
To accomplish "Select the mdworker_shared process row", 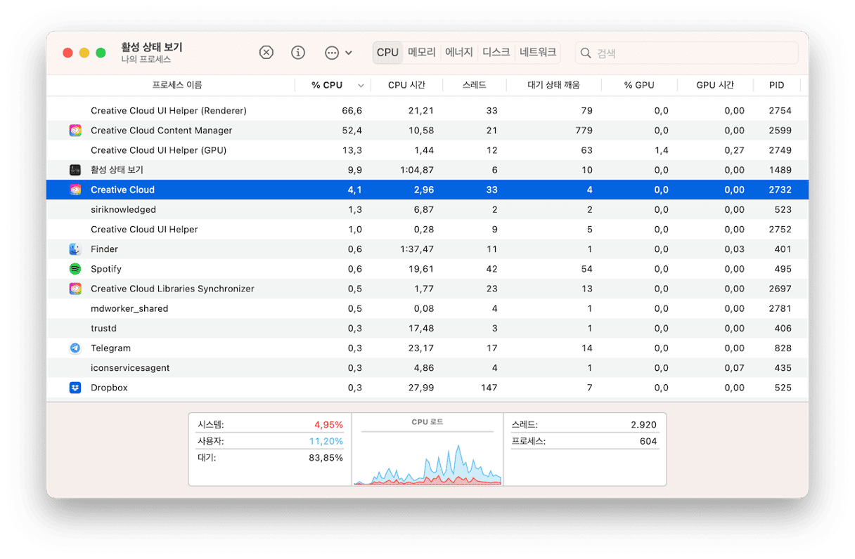I will pyautogui.click(x=427, y=308).
